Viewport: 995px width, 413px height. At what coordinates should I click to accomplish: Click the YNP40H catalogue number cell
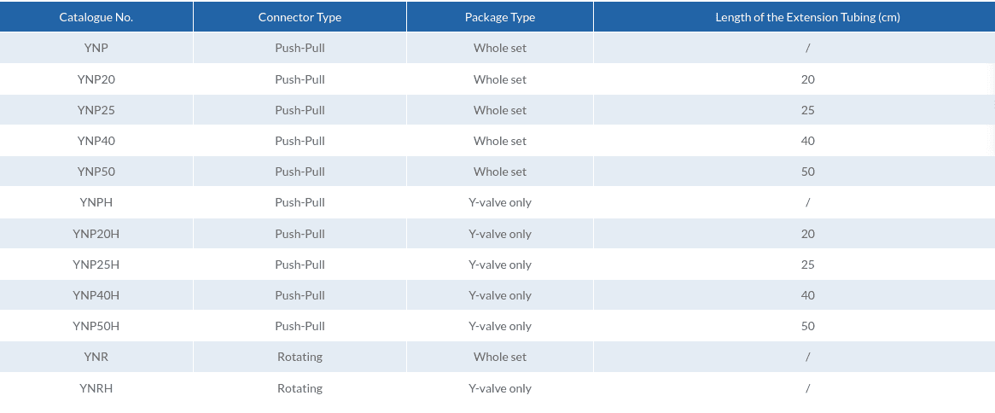96,295
